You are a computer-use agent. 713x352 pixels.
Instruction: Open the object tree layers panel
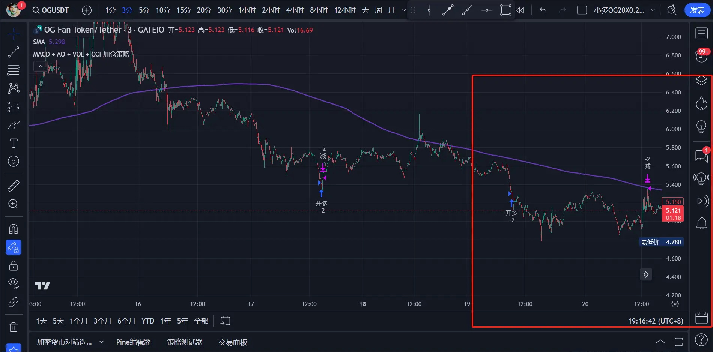tap(701, 81)
